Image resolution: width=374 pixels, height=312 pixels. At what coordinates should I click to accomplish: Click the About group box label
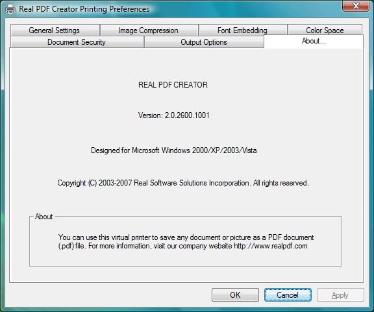(x=44, y=217)
